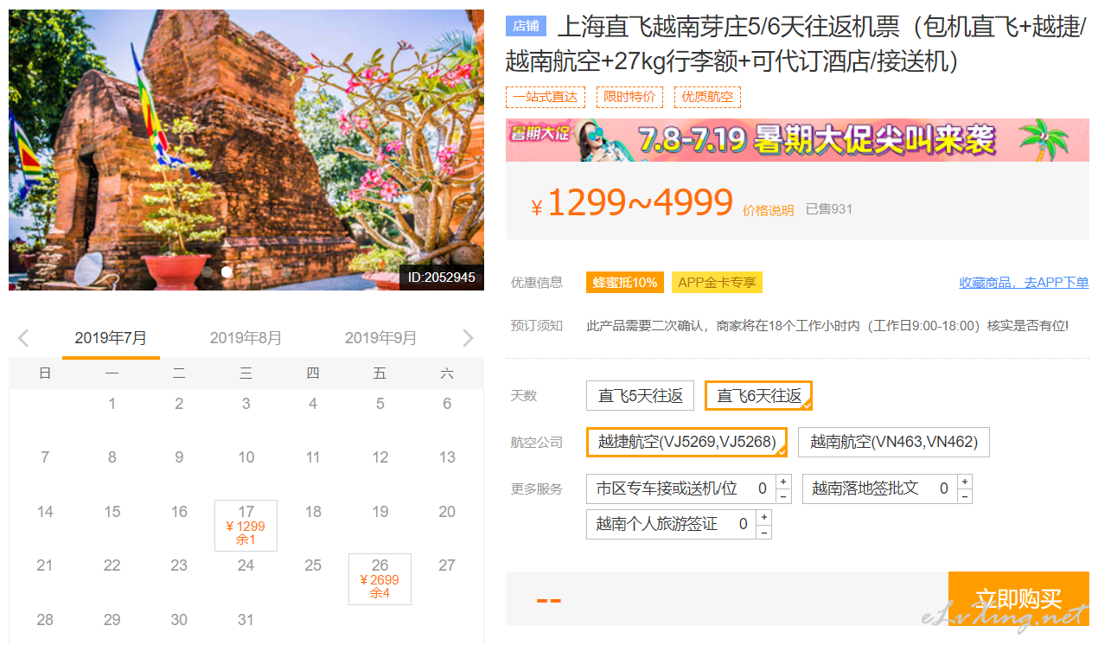Click the 蜂蜜抵10% discount badge
Viewport: 1098px width, 645px height.
click(625, 283)
